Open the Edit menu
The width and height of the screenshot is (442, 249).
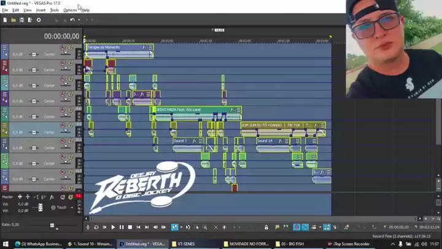[15, 10]
